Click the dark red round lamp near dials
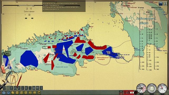Viewport: 169px width, 95px height. [x=136, y=93]
